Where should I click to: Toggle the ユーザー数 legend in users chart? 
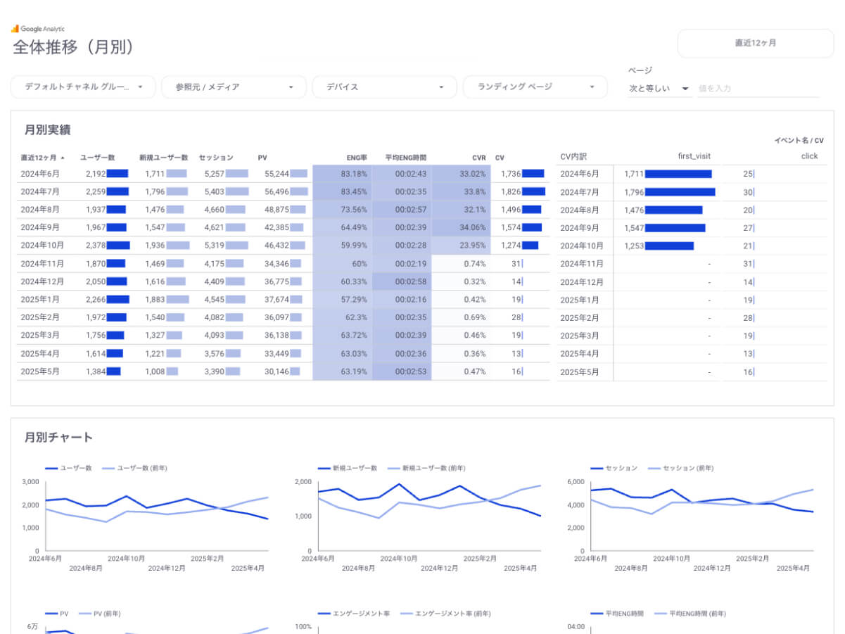pyautogui.click(x=69, y=468)
